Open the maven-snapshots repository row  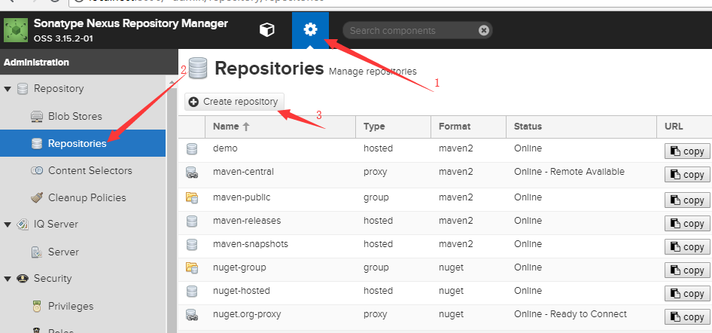pyautogui.click(x=445, y=246)
